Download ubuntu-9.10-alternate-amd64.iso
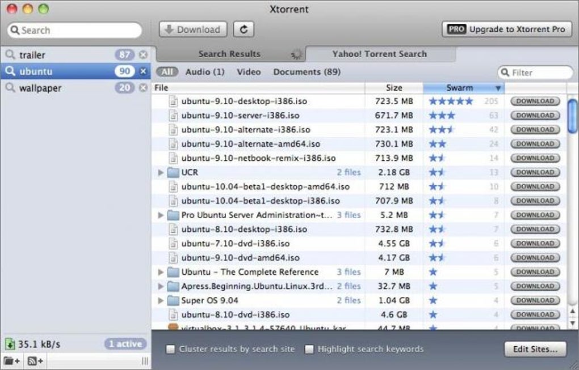The width and height of the screenshot is (579, 370). (x=535, y=144)
